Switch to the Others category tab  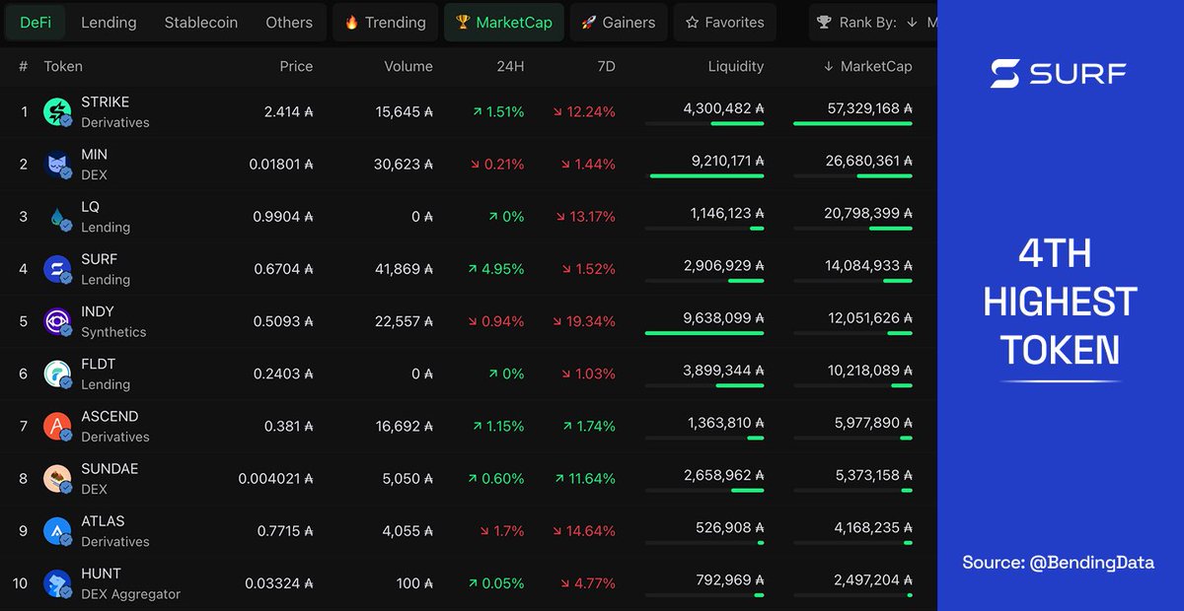[x=289, y=22]
